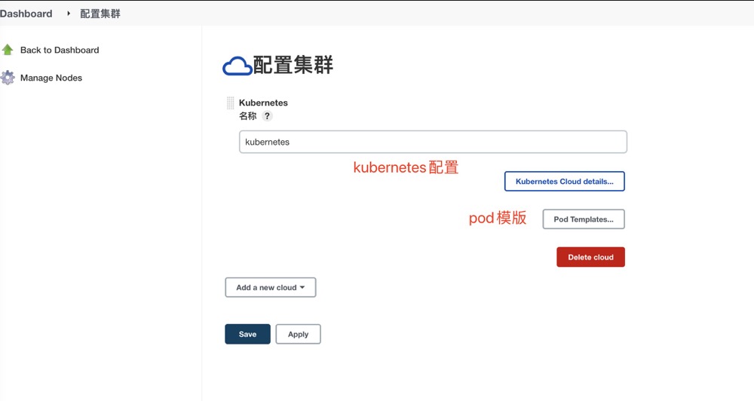The width and height of the screenshot is (754, 401).
Task: Go to Dashboard via the breadcrumb
Action: [x=26, y=14]
